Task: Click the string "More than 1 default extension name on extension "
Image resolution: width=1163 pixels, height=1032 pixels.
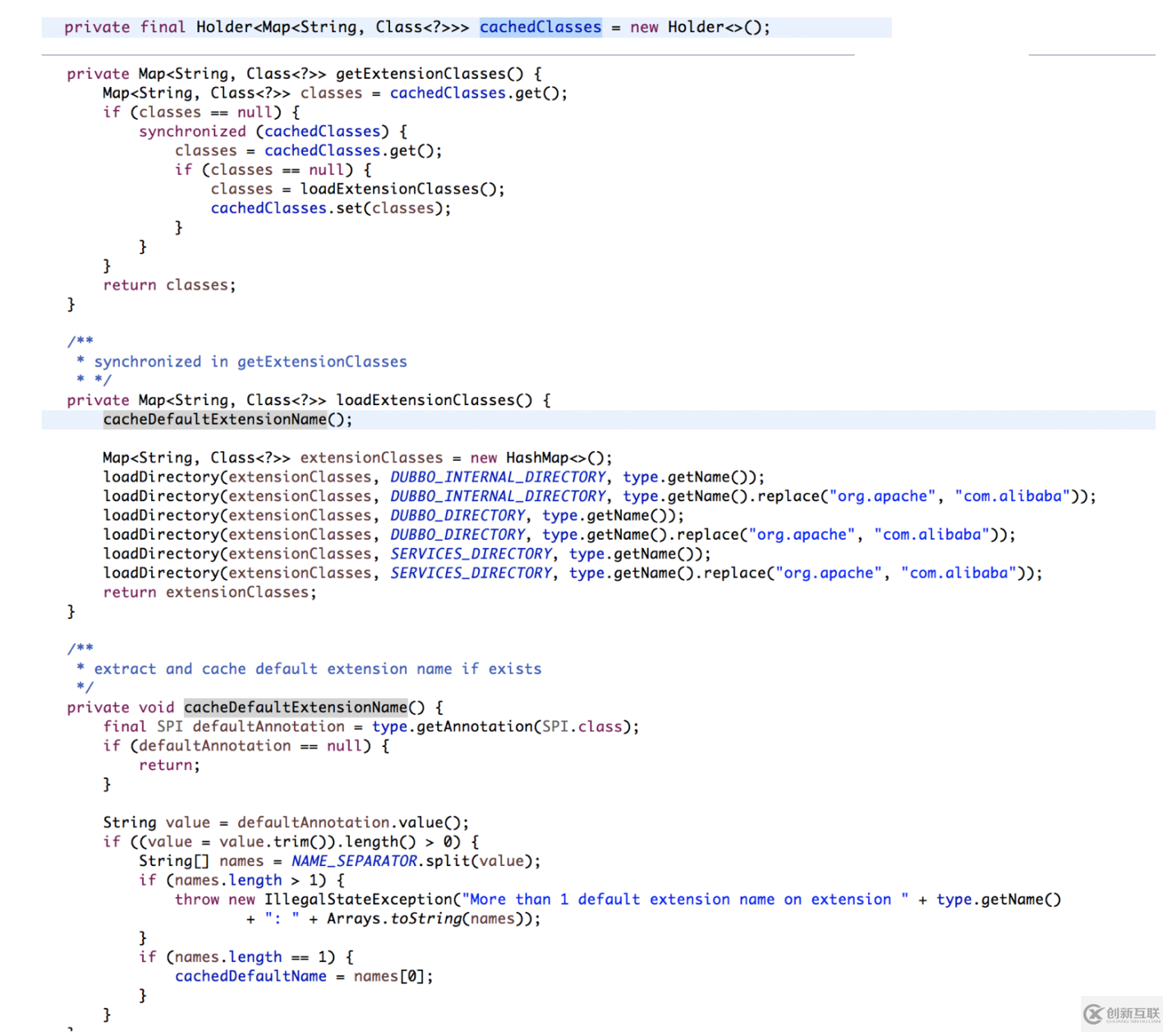Action: [x=685, y=900]
